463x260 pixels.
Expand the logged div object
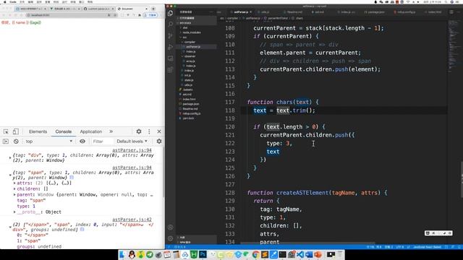coord(10,158)
